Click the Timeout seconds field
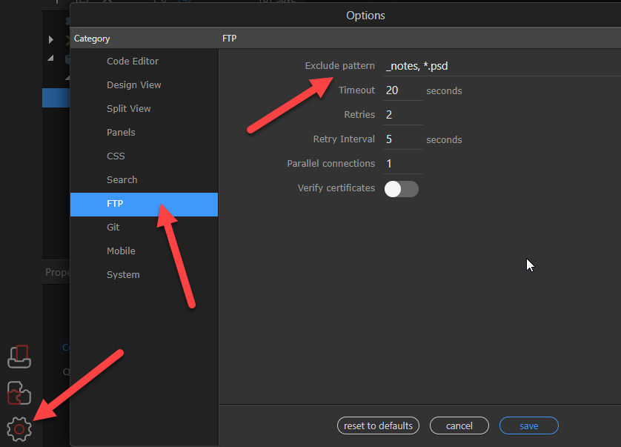Screen dimensions: 621x447 click(403, 90)
